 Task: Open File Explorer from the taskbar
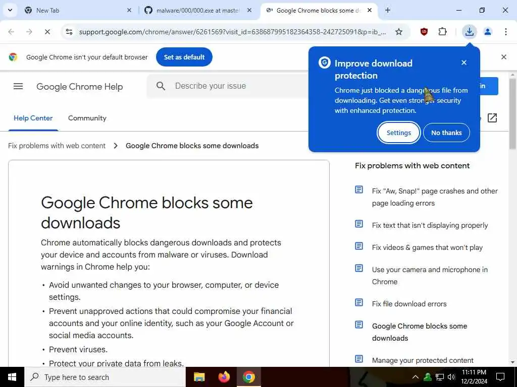tap(199, 377)
